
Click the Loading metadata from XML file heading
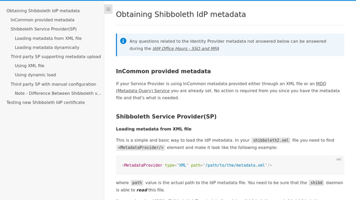pyautogui.click(x=154, y=129)
